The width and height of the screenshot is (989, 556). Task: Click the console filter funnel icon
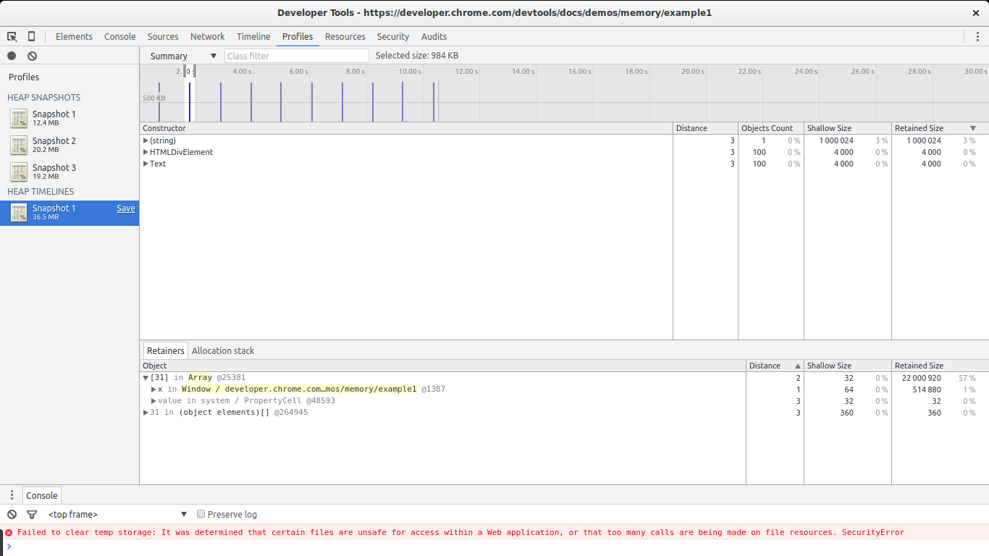(x=32, y=514)
